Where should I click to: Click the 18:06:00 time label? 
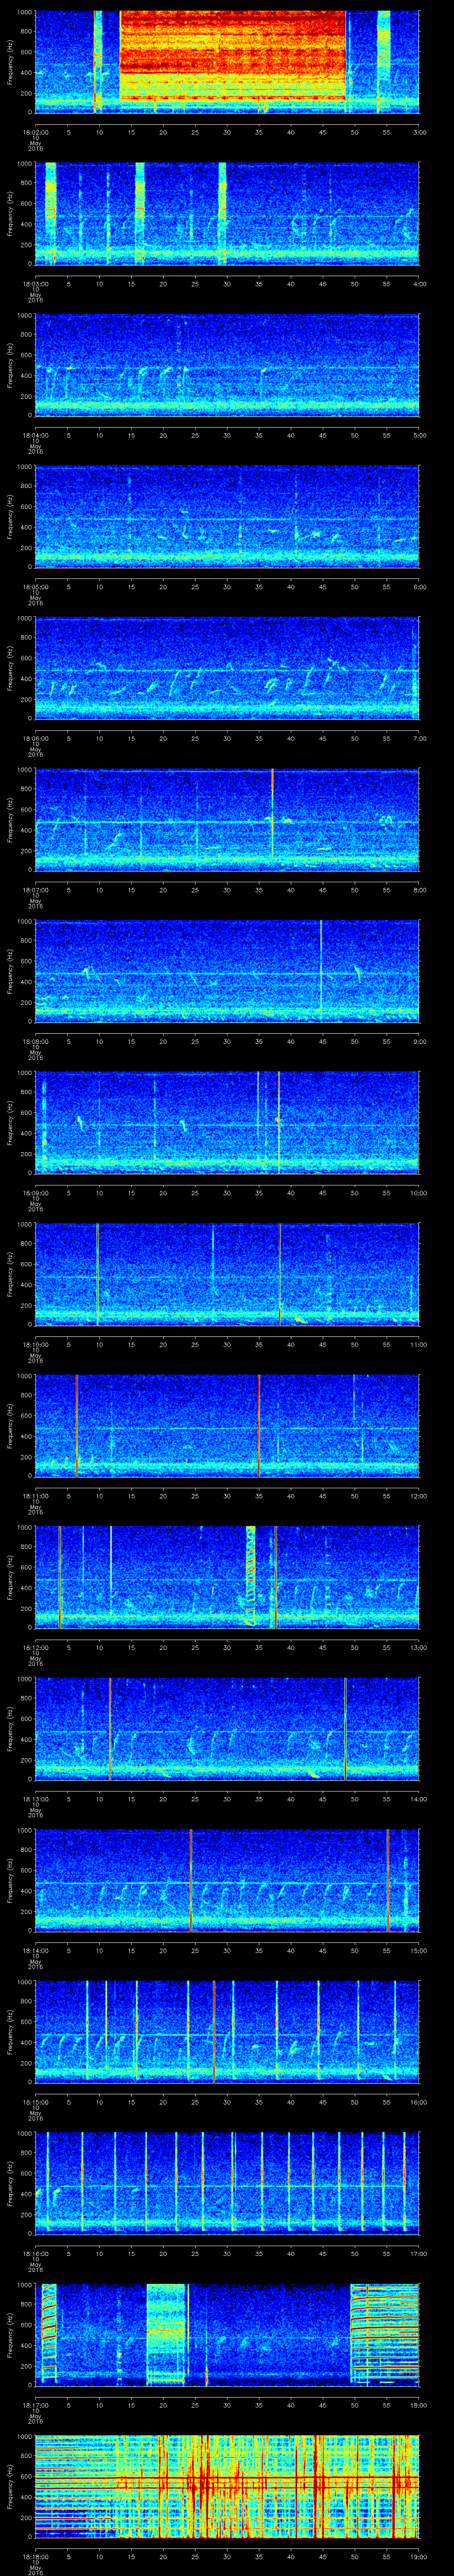35,738
